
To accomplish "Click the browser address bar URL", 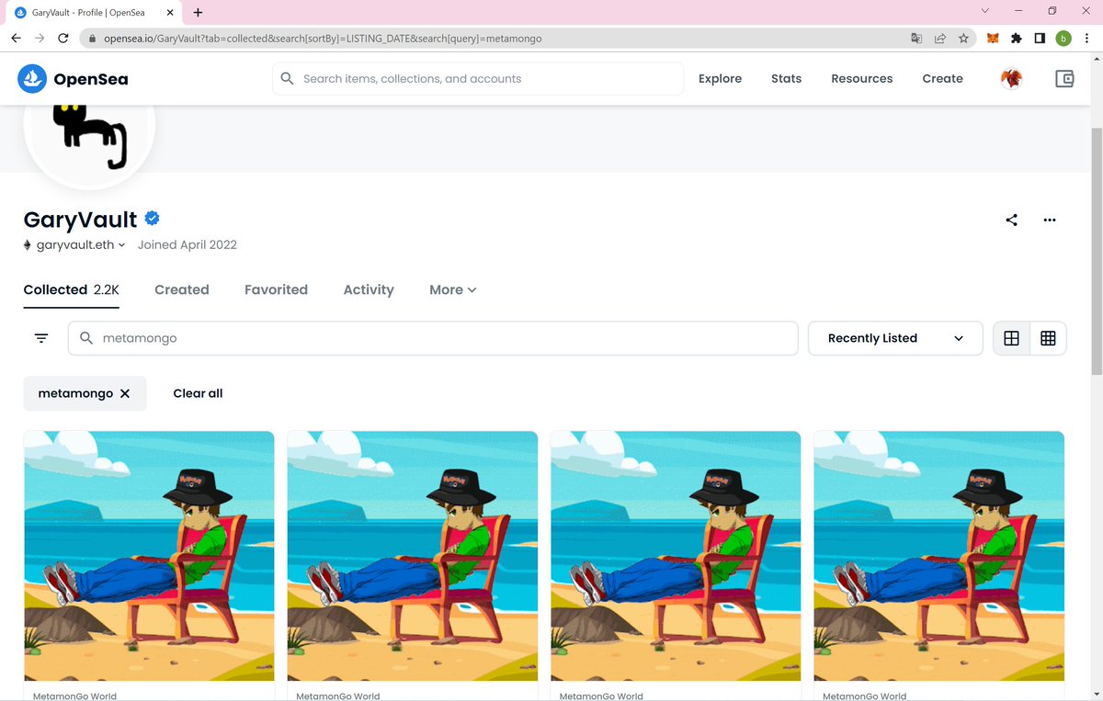I will pos(322,39).
